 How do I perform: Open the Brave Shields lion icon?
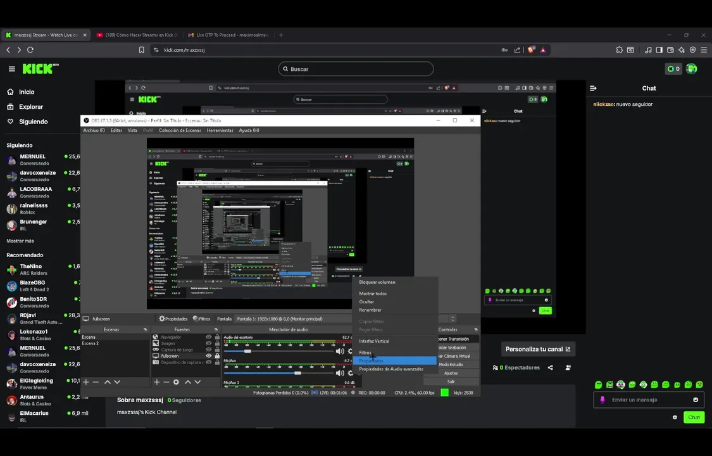[x=531, y=50]
